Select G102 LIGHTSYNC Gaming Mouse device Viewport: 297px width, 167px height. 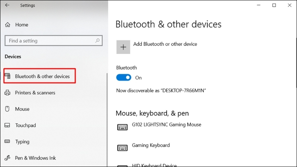[x=159, y=127]
